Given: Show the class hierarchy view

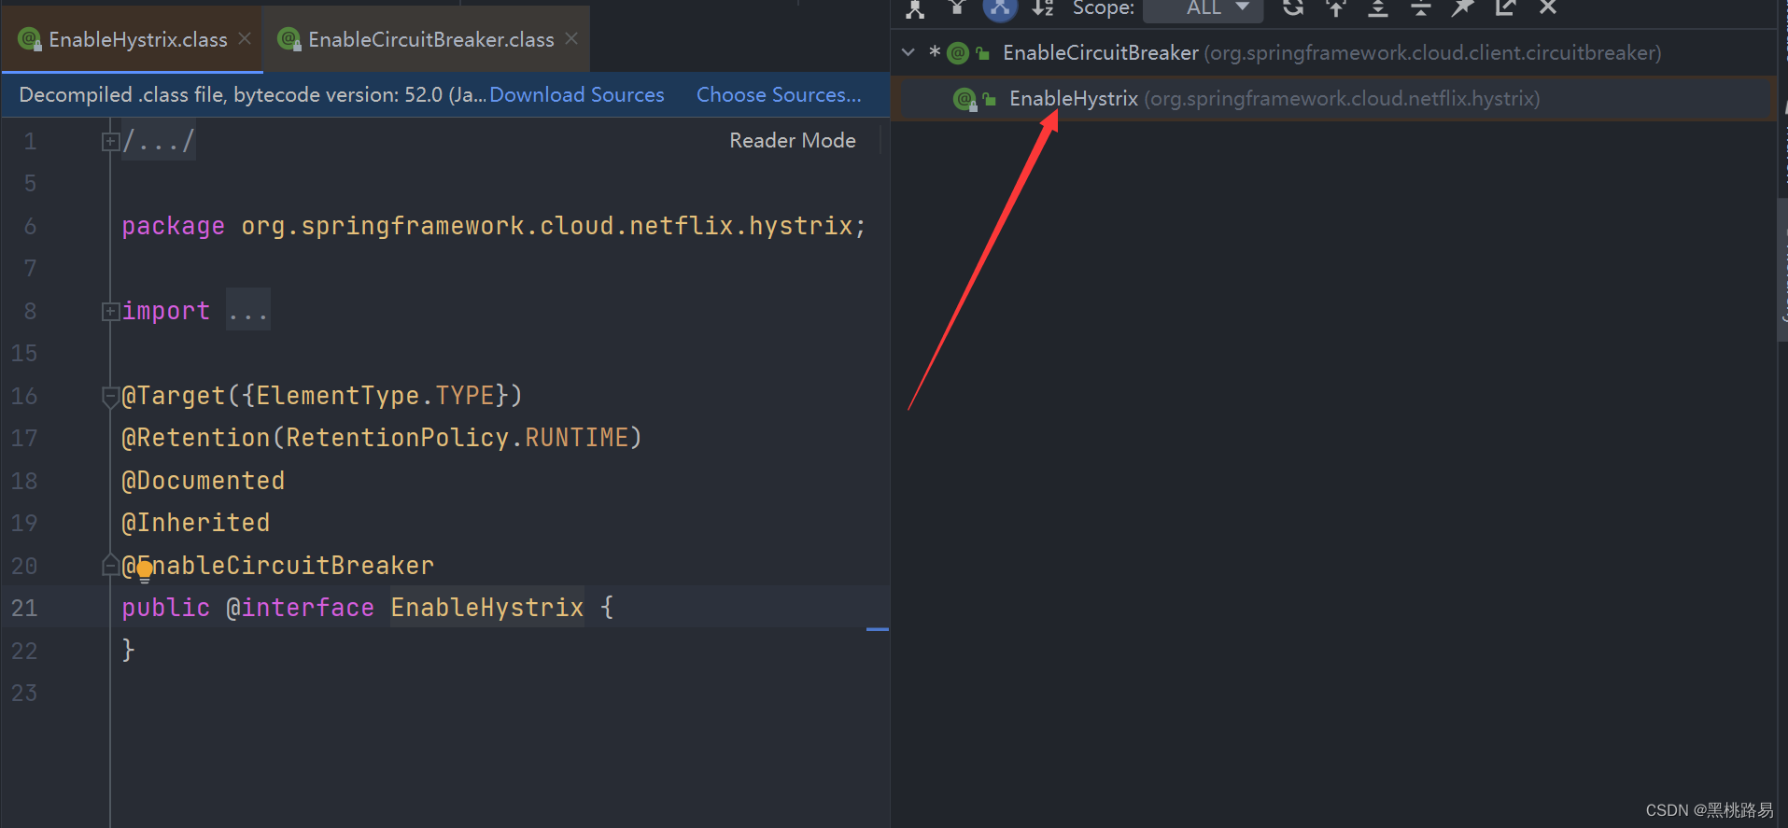Looking at the screenshot, I should [915, 8].
